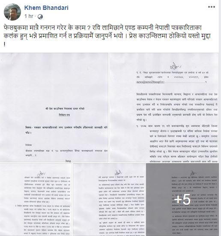Screen dimensions: 221x236
Task: Click the signature atop bottom-left document image
Action: [x=41, y=173]
